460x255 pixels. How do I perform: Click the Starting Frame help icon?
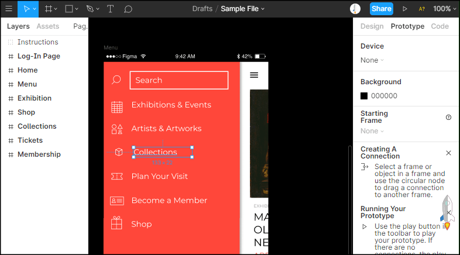(448, 117)
